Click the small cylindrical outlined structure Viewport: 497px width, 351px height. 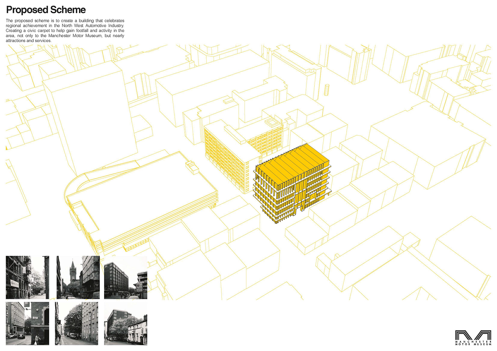click(x=327, y=90)
